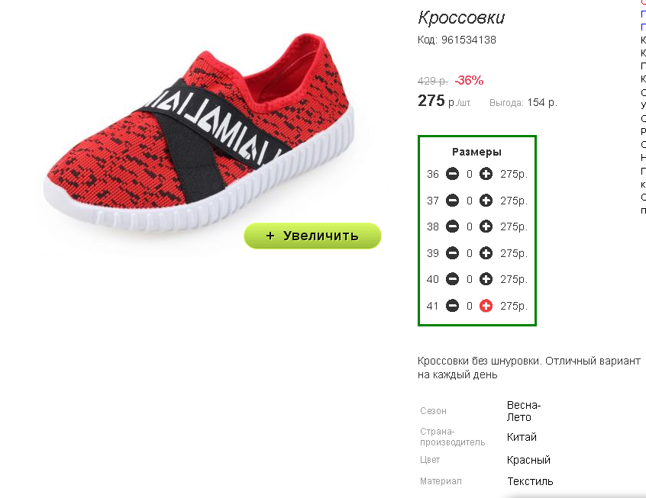Add one pair of size 37
This screenshot has width=646, height=498.
click(486, 201)
